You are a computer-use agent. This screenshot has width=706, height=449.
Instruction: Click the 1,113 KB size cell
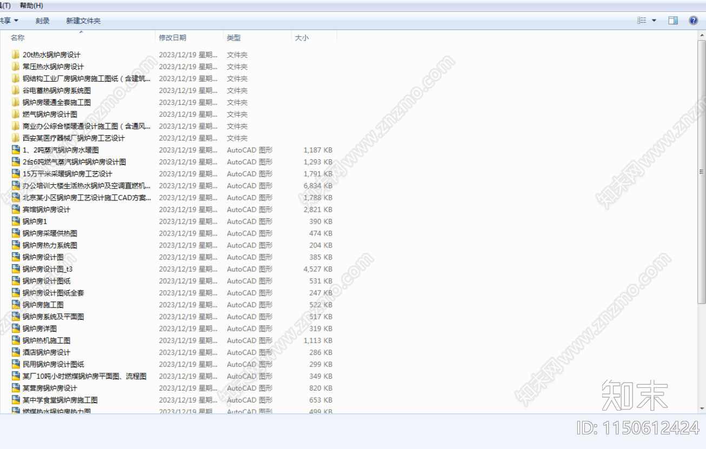click(x=318, y=340)
